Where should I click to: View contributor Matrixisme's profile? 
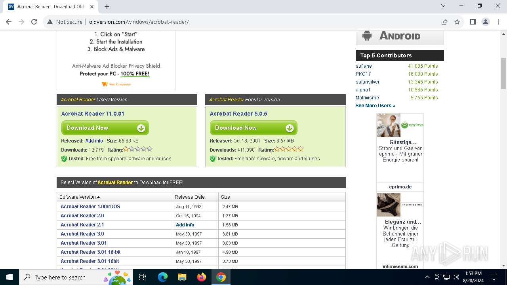367,98
